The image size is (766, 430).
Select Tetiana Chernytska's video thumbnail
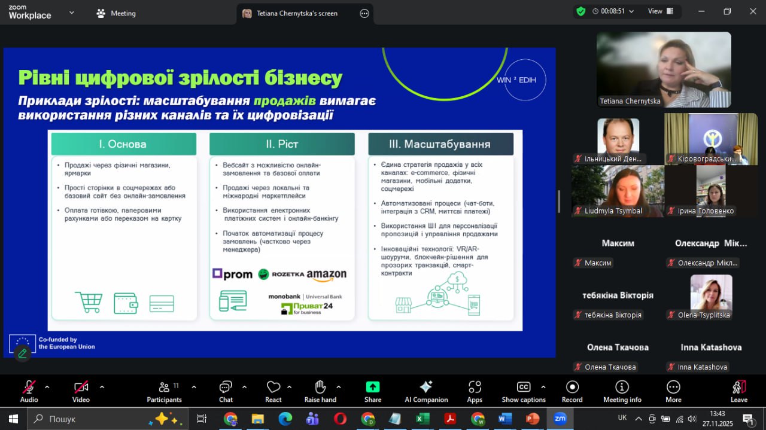(x=664, y=69)
